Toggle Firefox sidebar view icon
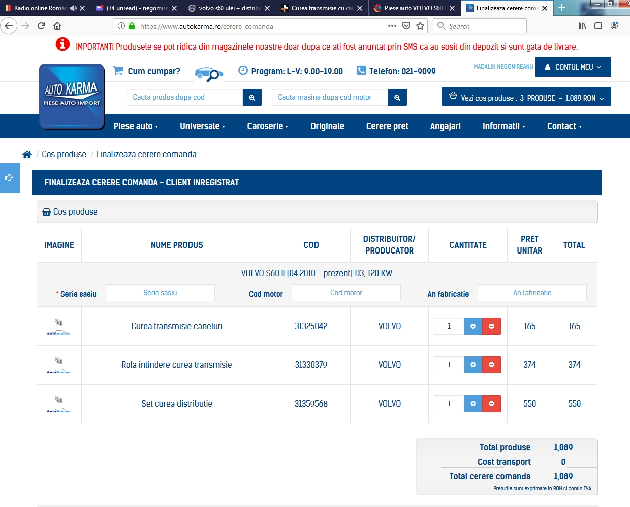The image size is (630, 507). point(598,26)
